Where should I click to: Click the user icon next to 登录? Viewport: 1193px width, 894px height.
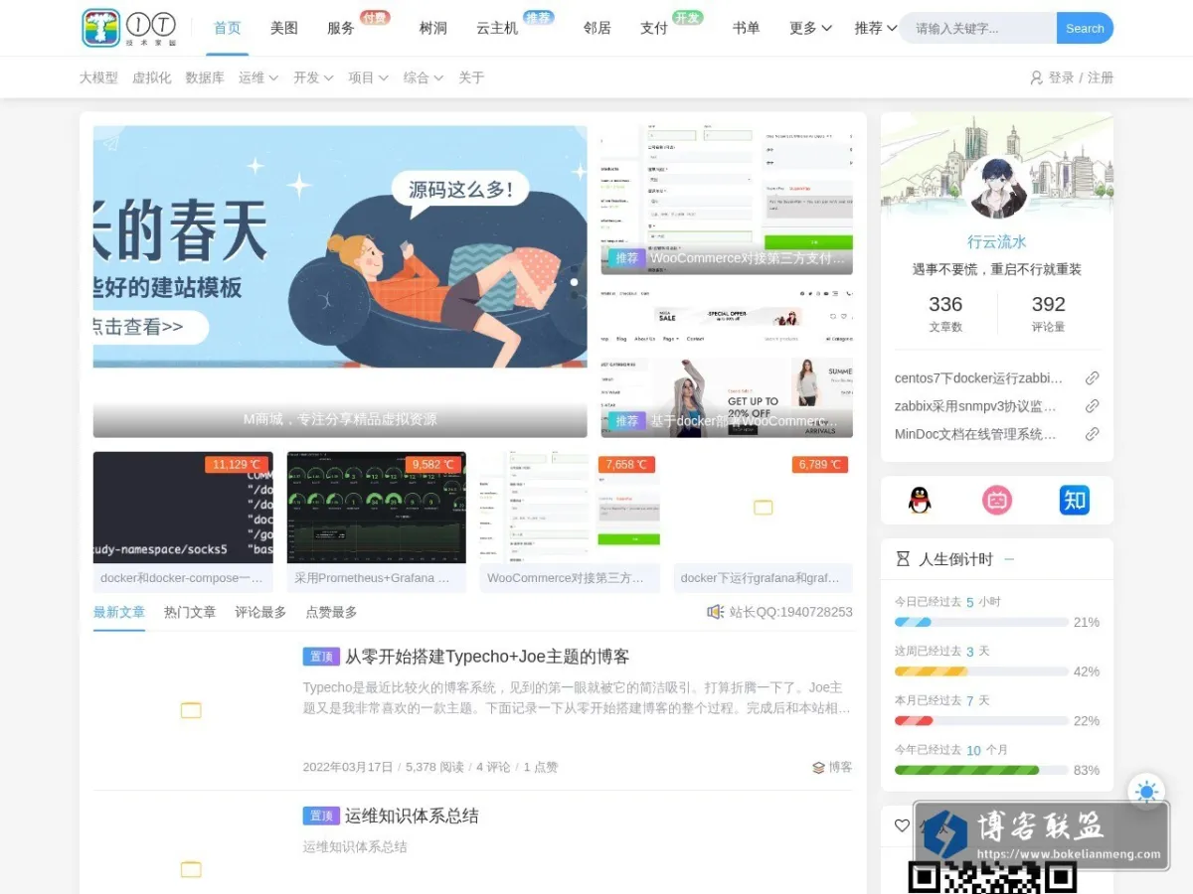click(1036, 77)
